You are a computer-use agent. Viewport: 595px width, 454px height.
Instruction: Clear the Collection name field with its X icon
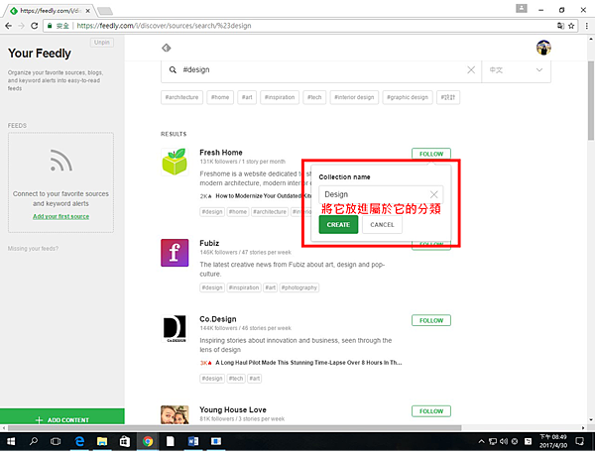433,194
